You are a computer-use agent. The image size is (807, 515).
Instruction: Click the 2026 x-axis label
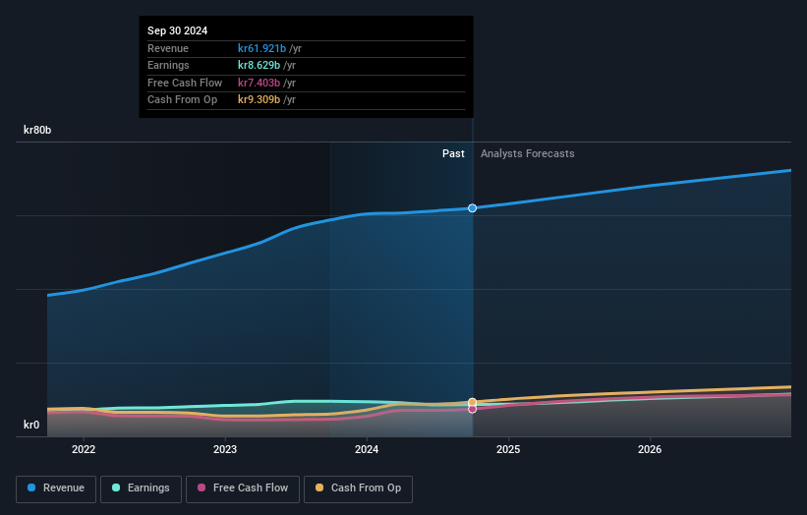[x=650, y=450]
